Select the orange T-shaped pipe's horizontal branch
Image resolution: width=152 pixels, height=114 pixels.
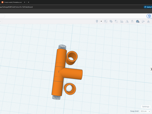pos(73,73)
